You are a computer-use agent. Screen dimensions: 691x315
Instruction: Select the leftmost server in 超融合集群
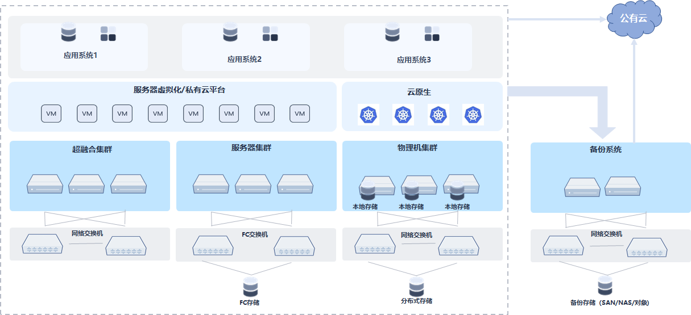tap(45, 184)
